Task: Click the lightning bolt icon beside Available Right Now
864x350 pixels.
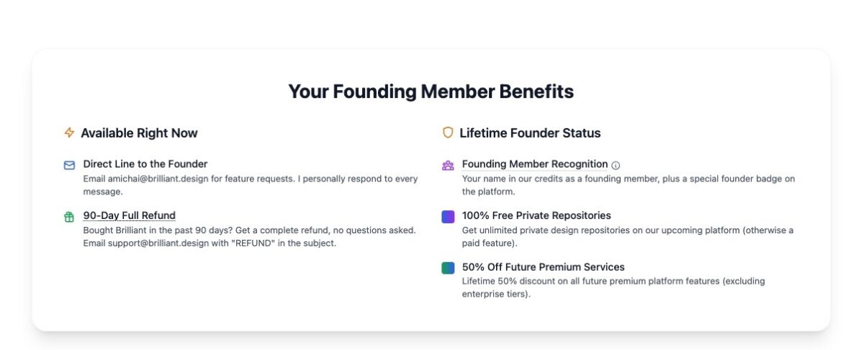Action: 69,133
